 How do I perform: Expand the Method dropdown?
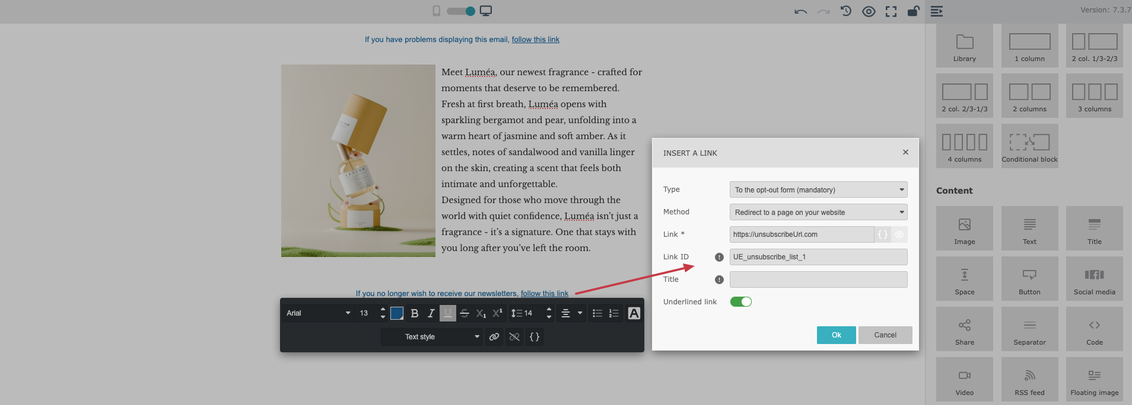[818, 213]
